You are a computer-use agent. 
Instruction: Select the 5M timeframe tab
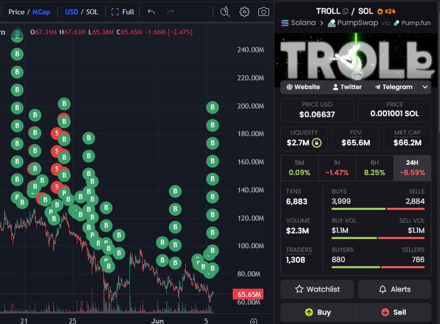pos(300,167)
